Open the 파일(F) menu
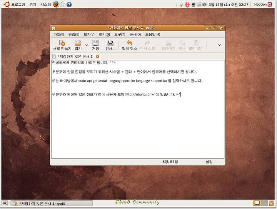The height and width of the screenshot is (209, 277). pos(58,35)
